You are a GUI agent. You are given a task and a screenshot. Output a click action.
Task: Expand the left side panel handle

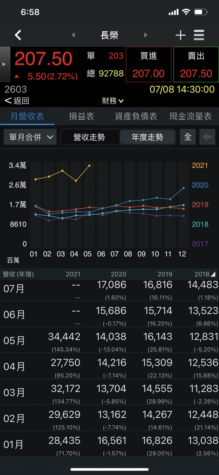click(5, 64)
